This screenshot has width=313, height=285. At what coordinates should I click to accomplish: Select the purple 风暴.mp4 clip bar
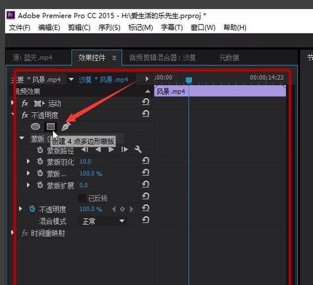pyautogui.click(x=220, y=91)
